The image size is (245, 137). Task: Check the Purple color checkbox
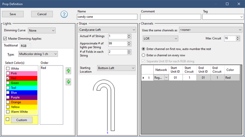(8, 97)
